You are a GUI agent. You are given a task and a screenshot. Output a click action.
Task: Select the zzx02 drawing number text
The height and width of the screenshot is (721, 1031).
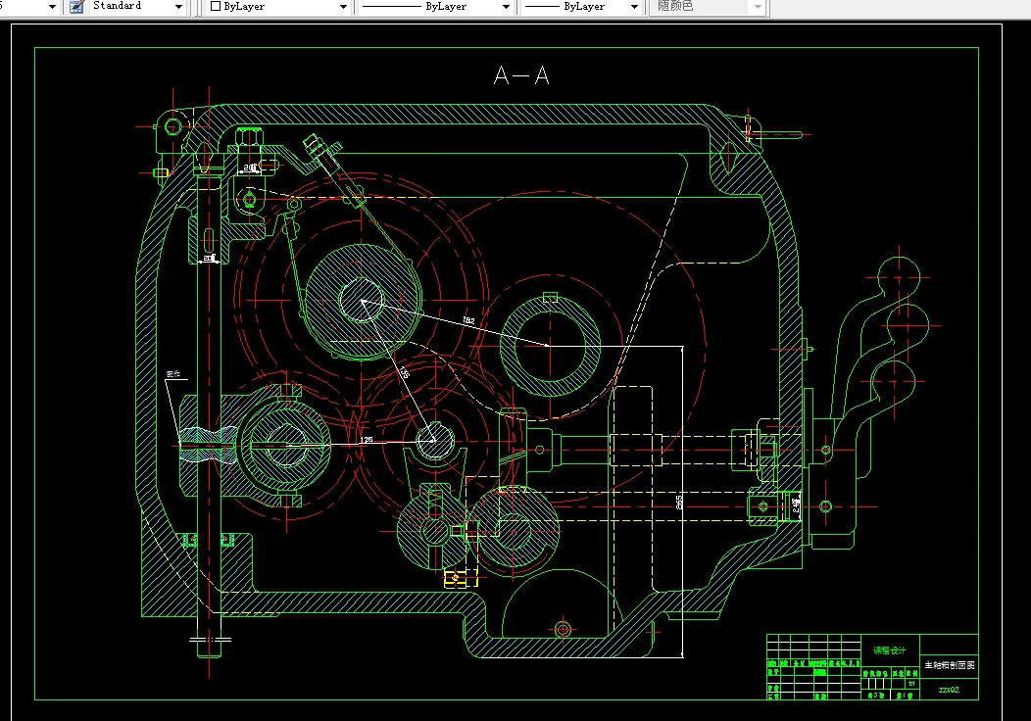click(x=949, y=690)
